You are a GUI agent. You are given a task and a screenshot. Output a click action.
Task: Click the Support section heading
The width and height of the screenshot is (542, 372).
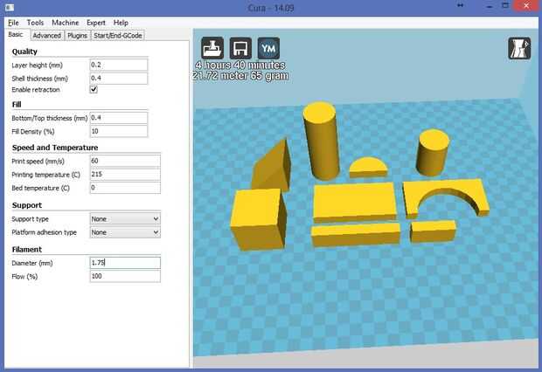(26, 205)
